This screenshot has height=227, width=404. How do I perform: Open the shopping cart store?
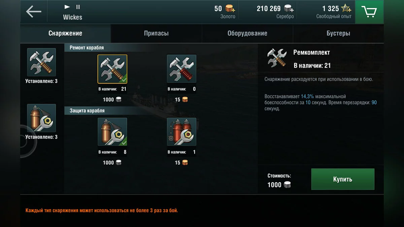(369, 12)
